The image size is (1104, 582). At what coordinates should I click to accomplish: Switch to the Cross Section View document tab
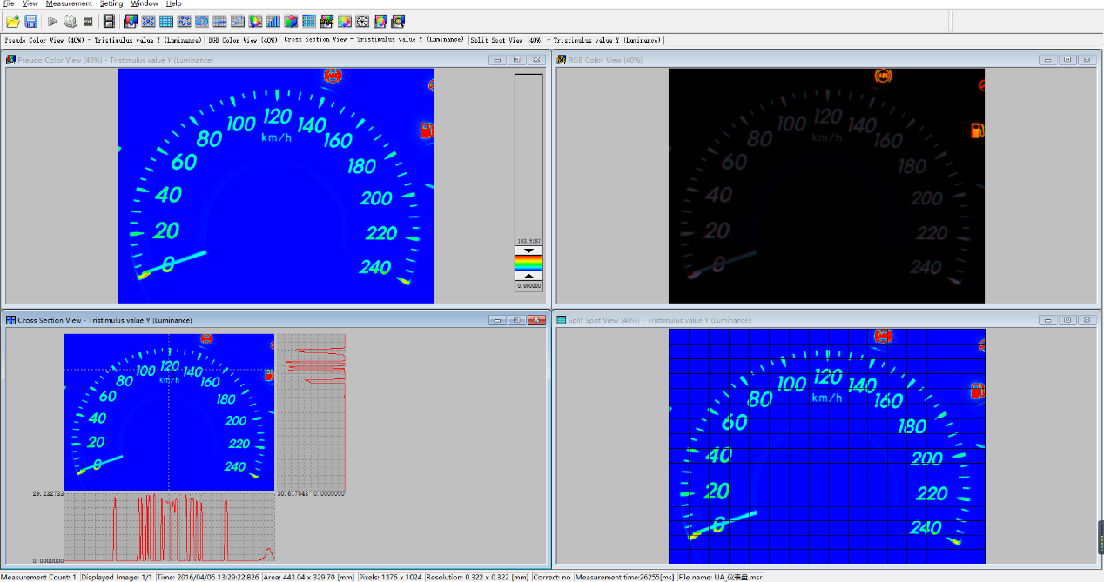[x=374, y=40]
